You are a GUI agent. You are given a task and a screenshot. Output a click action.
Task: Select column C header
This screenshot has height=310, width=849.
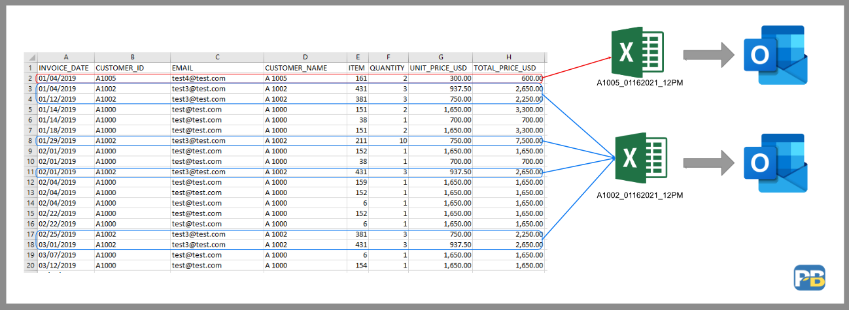click(x=217, y=57)
